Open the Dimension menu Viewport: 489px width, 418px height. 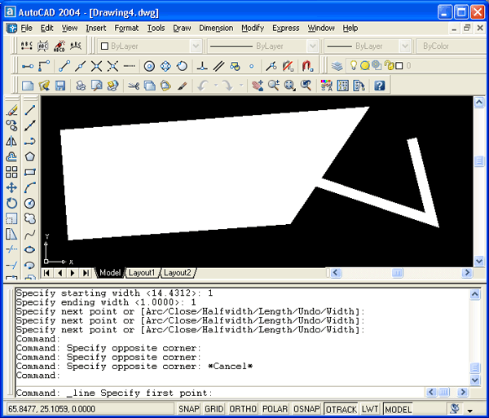click(x=215, y=28)
